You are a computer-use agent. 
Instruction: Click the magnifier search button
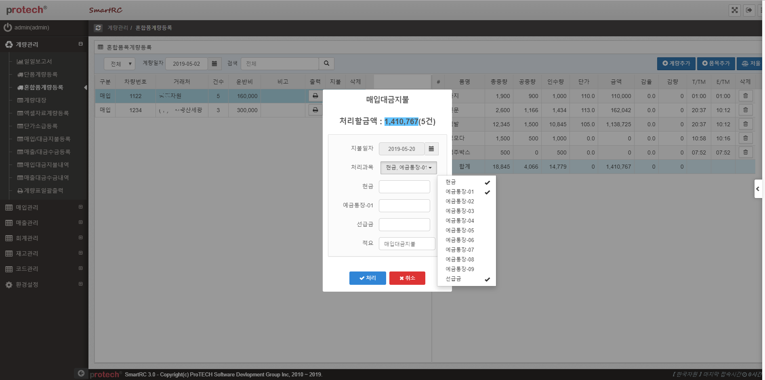coord(326,63)
